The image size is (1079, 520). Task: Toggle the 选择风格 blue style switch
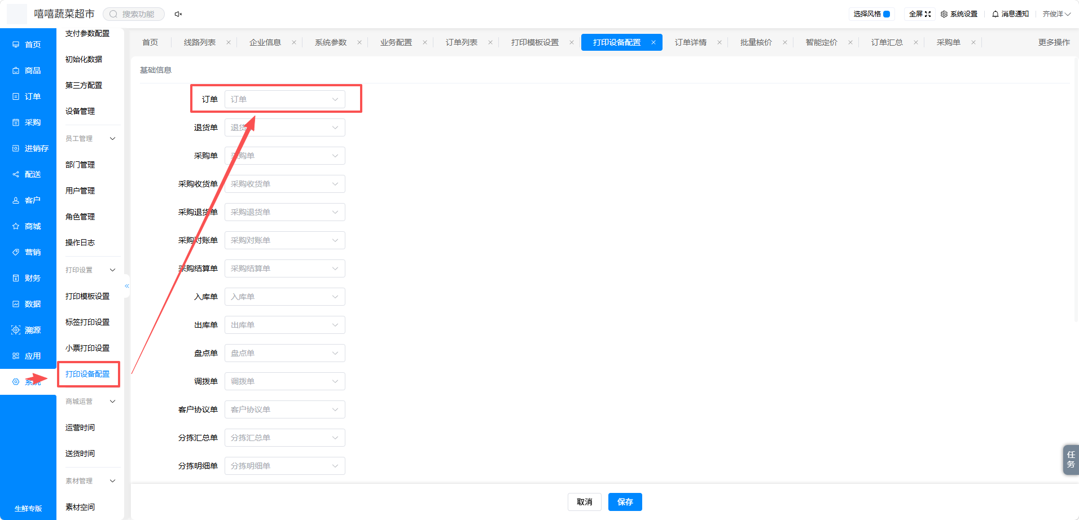(887, 14)
